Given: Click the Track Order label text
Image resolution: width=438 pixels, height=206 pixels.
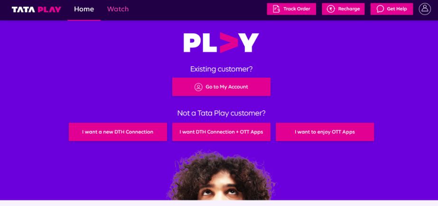Looking at the screenshot, I should [x=297, y=9].
